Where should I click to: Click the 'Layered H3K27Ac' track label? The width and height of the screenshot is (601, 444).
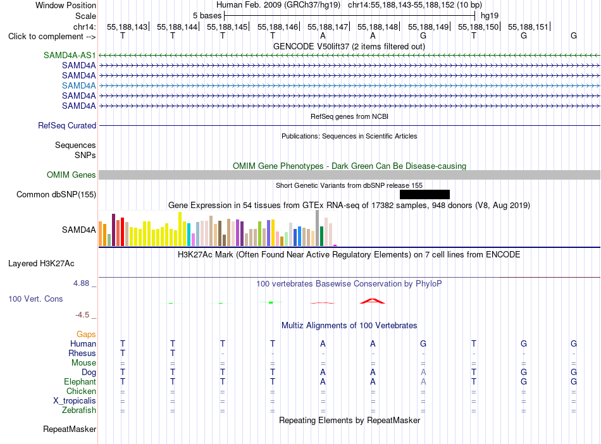click(x=41, y=264)
